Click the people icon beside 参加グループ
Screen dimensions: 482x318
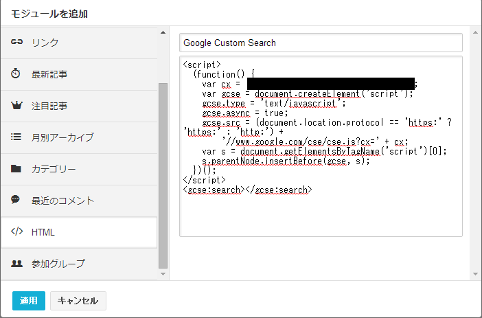click(16, 264)
